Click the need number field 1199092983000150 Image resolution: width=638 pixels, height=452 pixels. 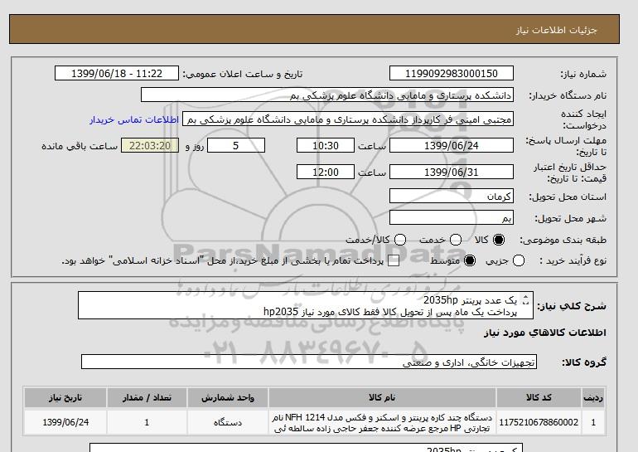(x=452, y=73)
